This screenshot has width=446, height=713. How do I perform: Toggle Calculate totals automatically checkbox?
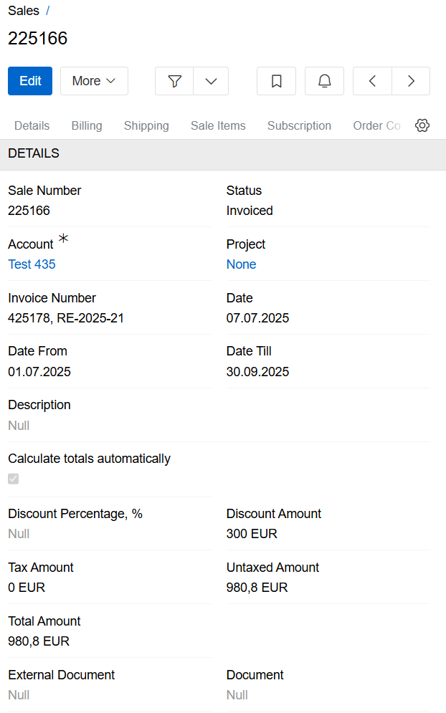pyautogui.click(x=14, y=479)
